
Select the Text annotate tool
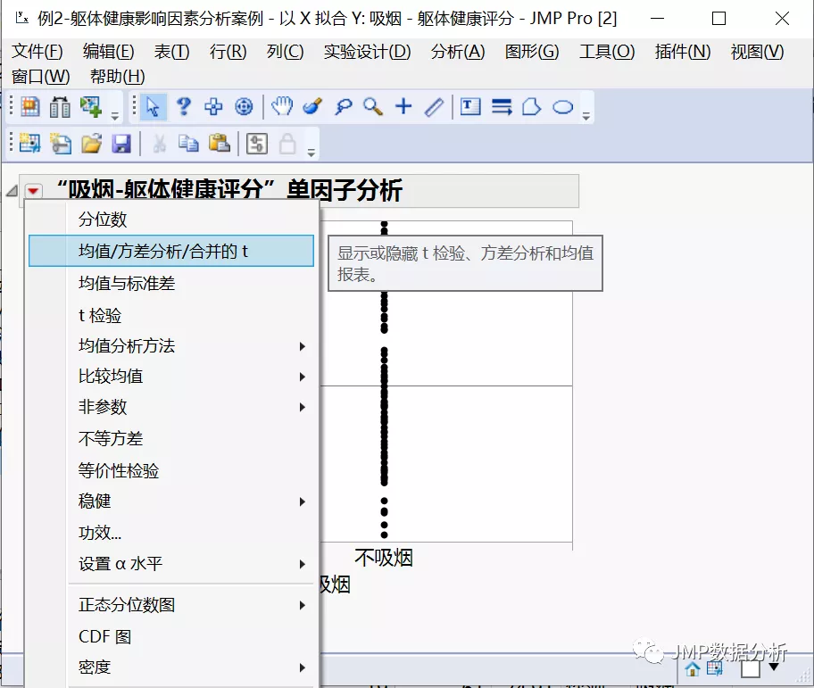click(x=470, y=106)
